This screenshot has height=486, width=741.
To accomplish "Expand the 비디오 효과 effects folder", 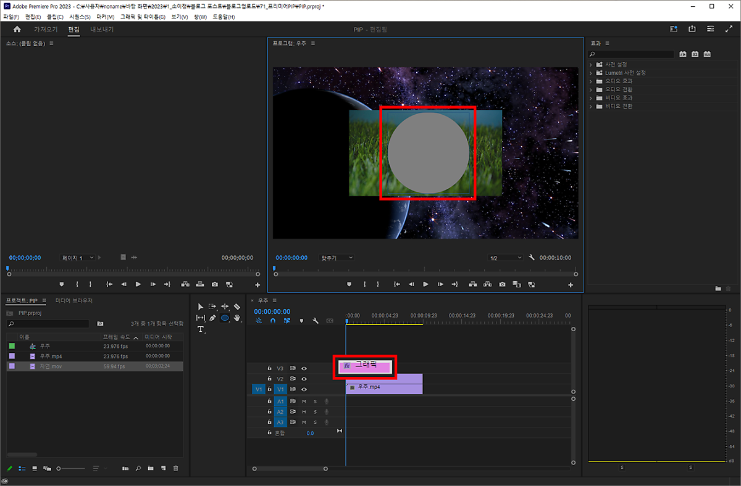I will coord(591,98).
